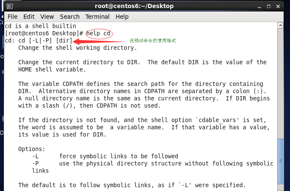Minimize the root@centos6 terminal window
The height and width of the screenshot is (191, 290).
click(259, 7)
